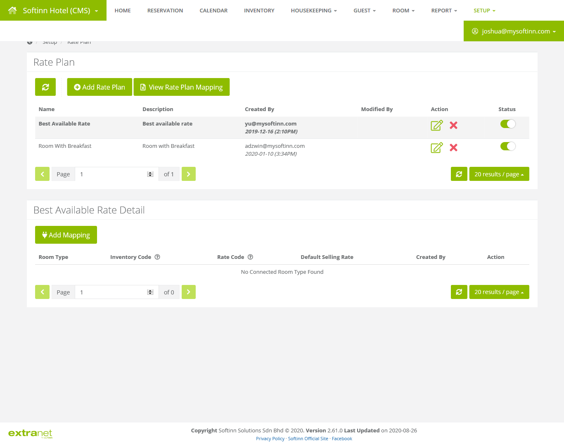Click the Rate Code help icon
The width and height of the screenshot is (564, 446).
250,257
